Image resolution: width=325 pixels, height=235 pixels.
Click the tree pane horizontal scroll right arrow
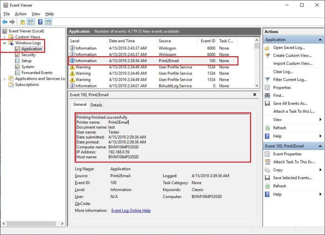(x=62, y=224)
